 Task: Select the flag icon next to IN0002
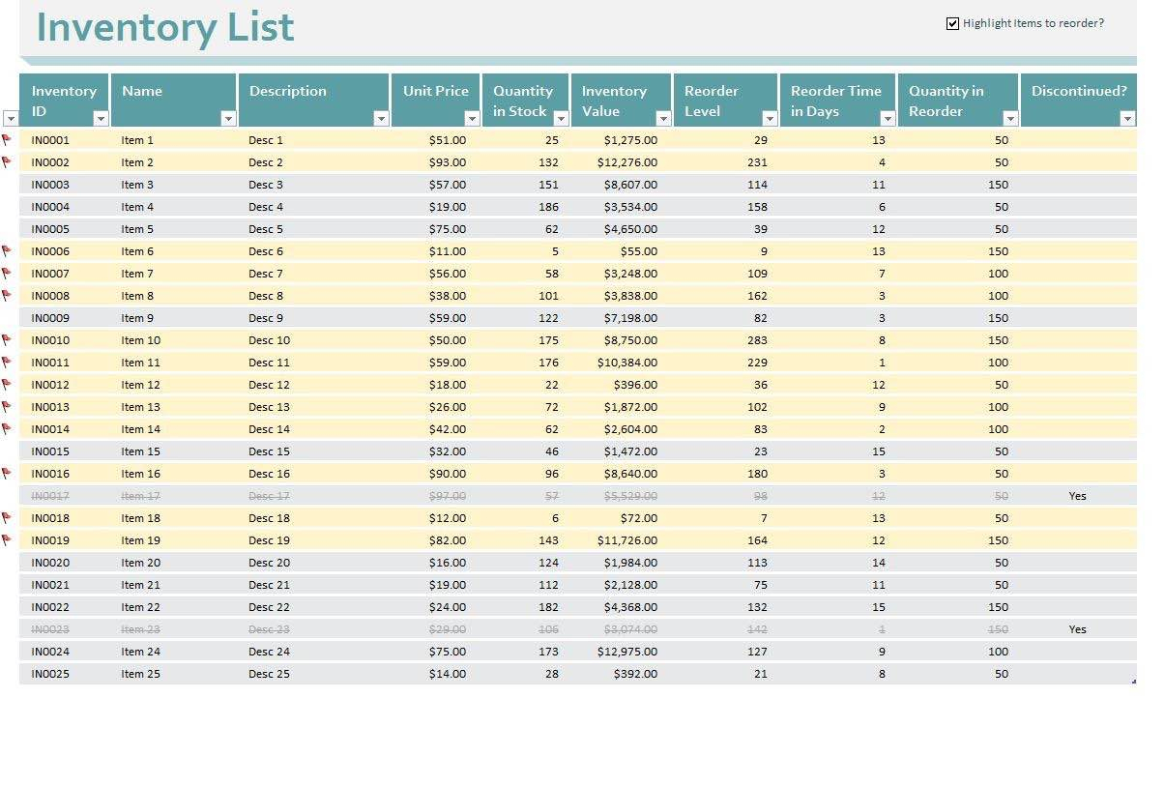(x=8, y=161)
